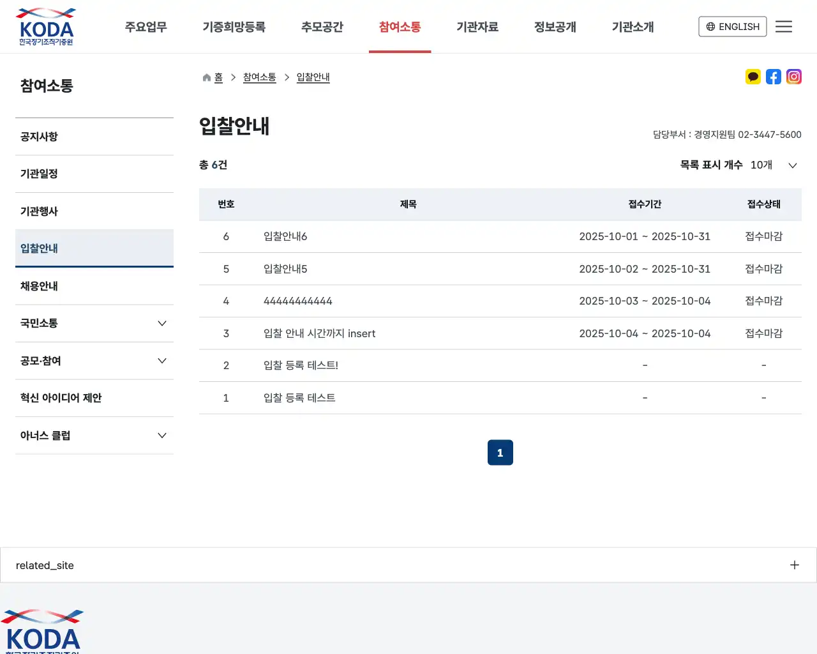Image resolution: width=817 pixels, height=654 pixels.
Task: Select the 기관자료 menu item
Action: pos(478,26)
